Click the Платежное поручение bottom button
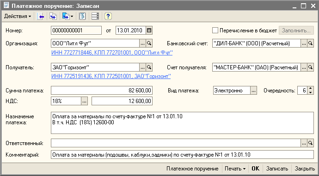 pyautogui.click(x=192, y=169)
